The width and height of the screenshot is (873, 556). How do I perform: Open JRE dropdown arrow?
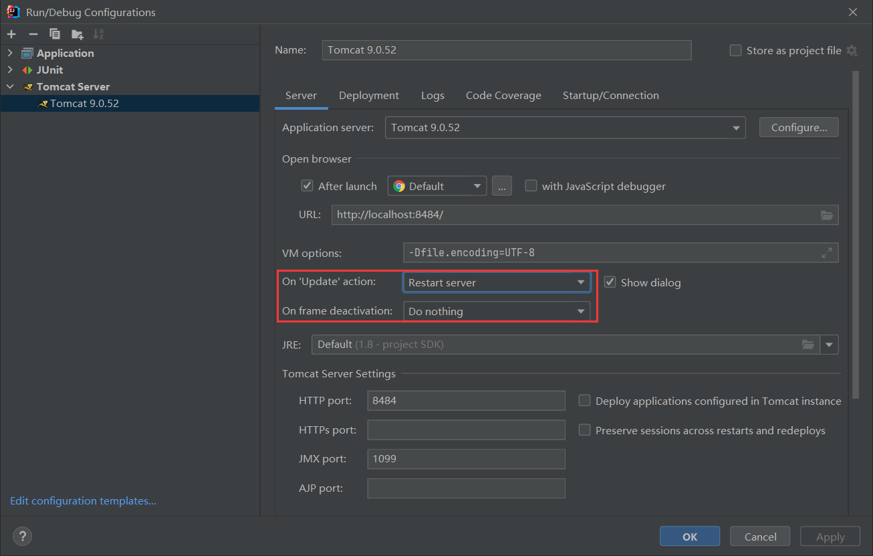(830, 345)
